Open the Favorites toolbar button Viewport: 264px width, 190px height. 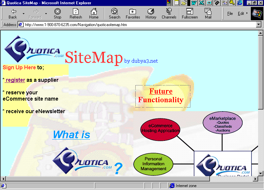click(133, 14)
